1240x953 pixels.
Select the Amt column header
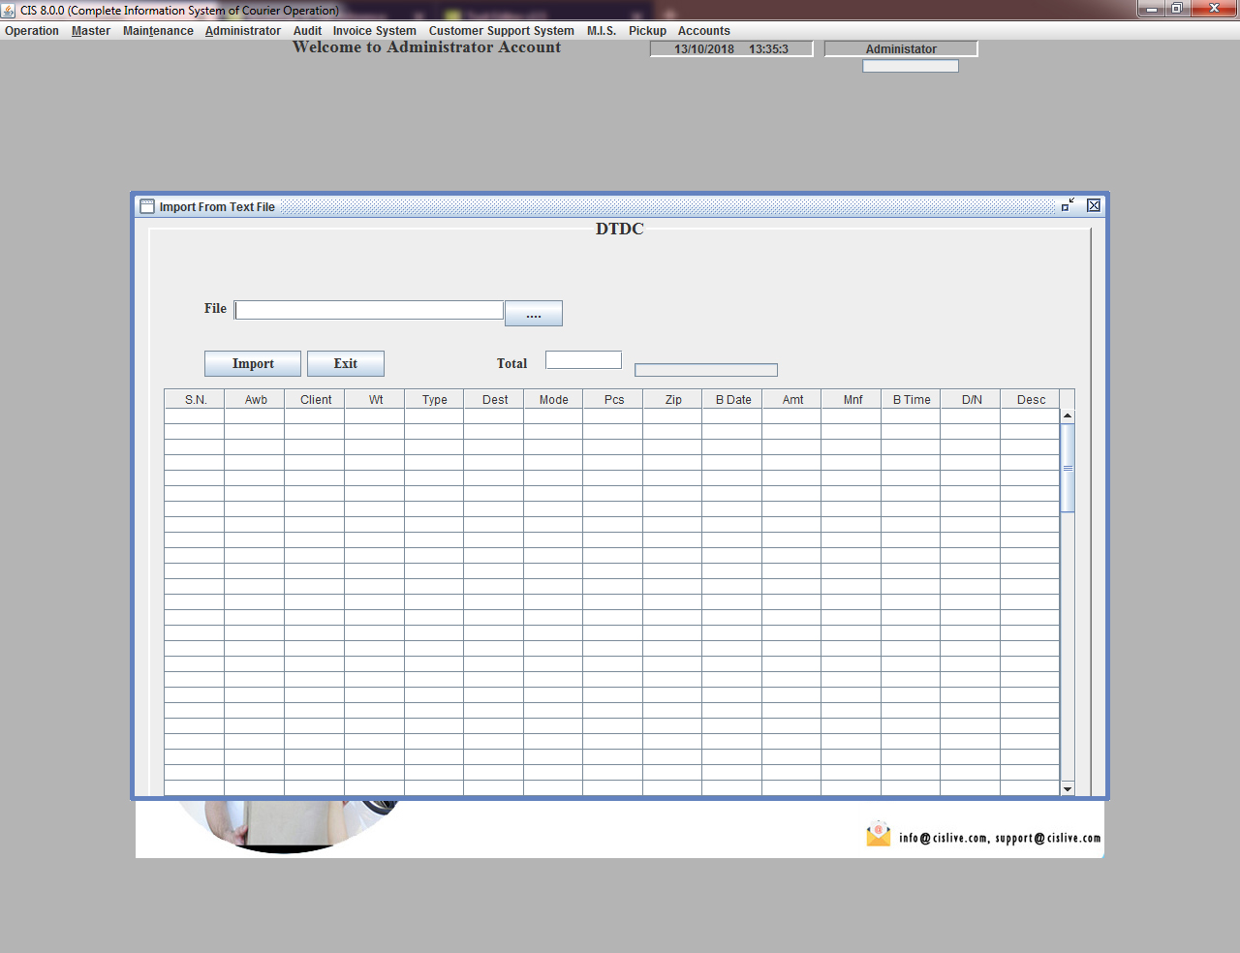tap(792, 399)
